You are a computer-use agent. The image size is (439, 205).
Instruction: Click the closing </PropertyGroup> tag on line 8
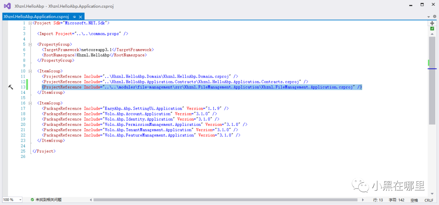[56, 60]
